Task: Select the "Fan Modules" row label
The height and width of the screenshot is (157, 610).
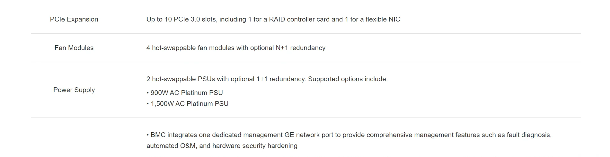Action: [x=74, y=48]
